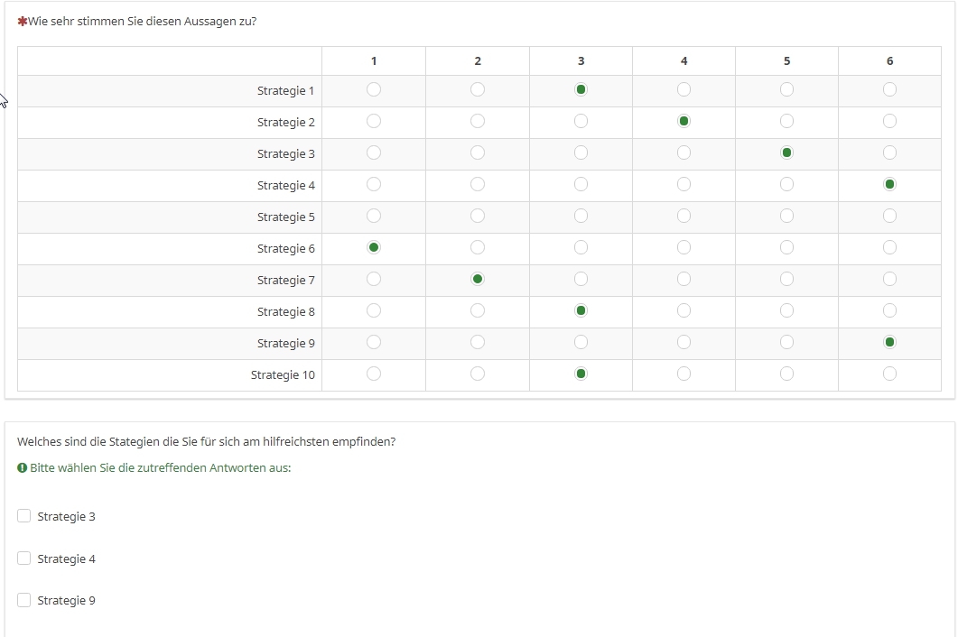
Task: Choose rating 1 for Strategie 5
Action: click(x=374, y=216)
